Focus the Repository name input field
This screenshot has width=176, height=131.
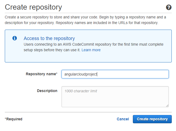(115, 74)
